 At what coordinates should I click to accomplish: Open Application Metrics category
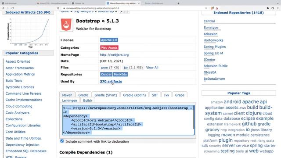coord(20,74)
